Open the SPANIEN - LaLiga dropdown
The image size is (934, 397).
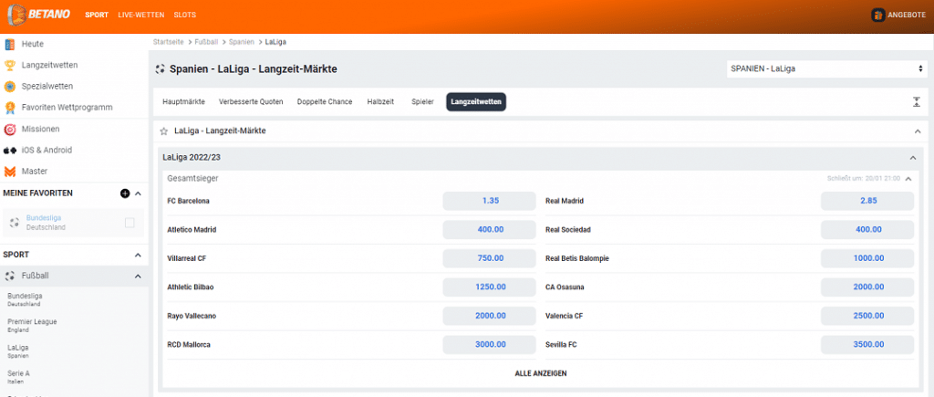pos(826,69)
